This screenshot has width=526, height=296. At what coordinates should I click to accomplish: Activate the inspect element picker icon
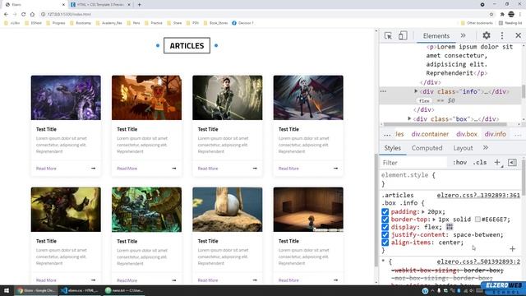pyautogui.click(x=388, y=35)
